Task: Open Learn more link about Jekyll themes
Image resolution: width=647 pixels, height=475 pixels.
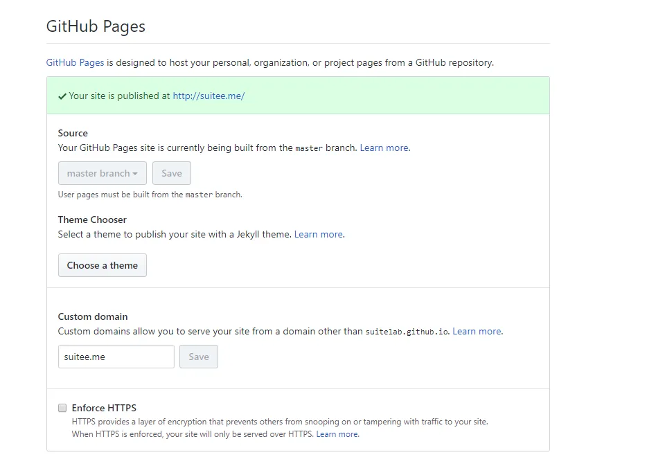Action: [318, 234]
